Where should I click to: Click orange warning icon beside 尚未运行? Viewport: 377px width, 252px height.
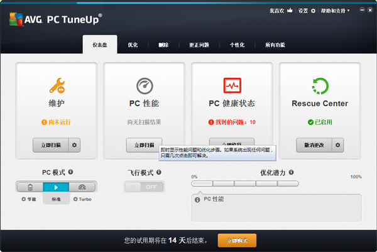[x=44, y=122]
